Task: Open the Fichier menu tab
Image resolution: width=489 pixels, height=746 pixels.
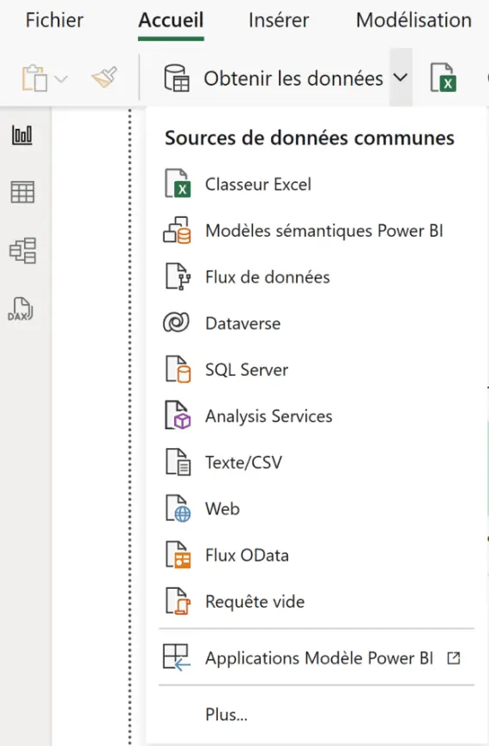Action: click(54, 21)
